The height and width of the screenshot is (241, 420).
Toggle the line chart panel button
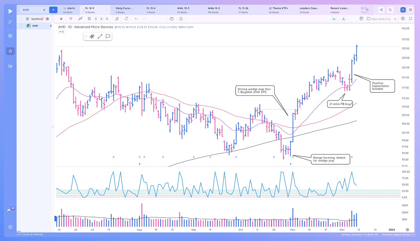334,19
